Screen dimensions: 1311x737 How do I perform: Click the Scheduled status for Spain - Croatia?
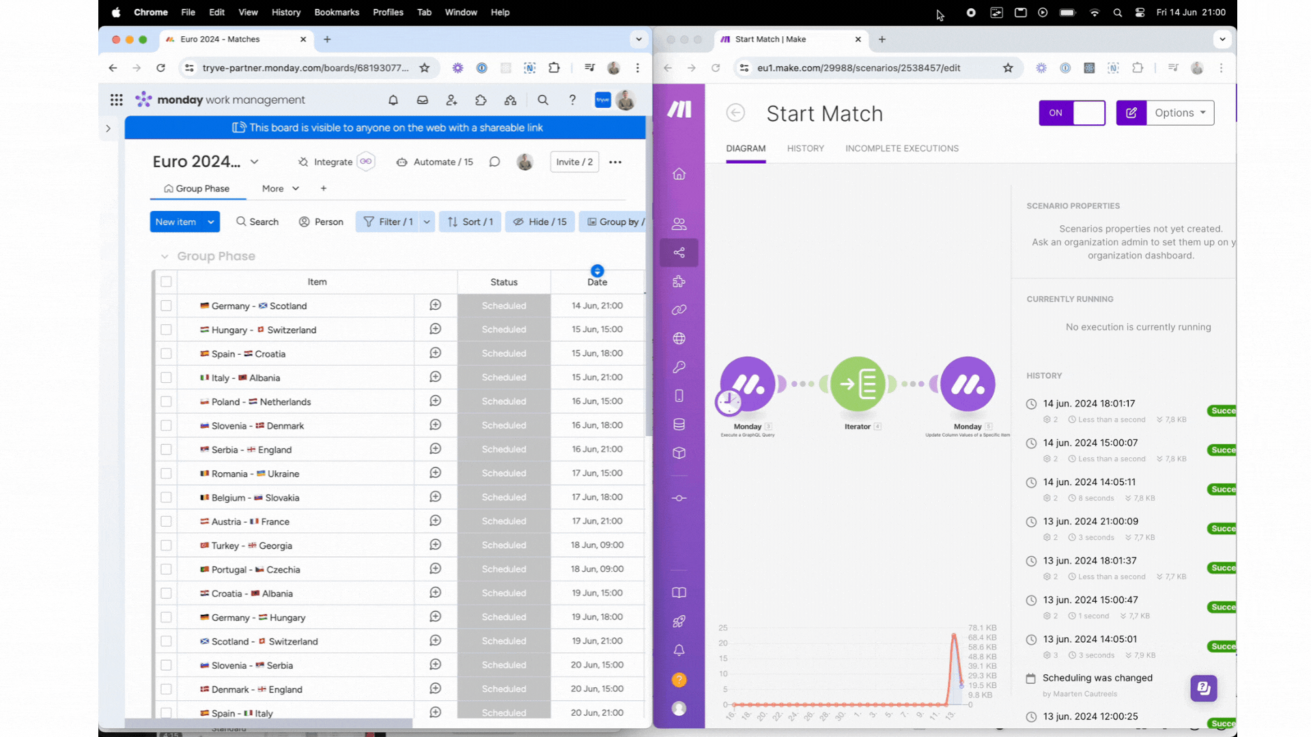point(504,353)
